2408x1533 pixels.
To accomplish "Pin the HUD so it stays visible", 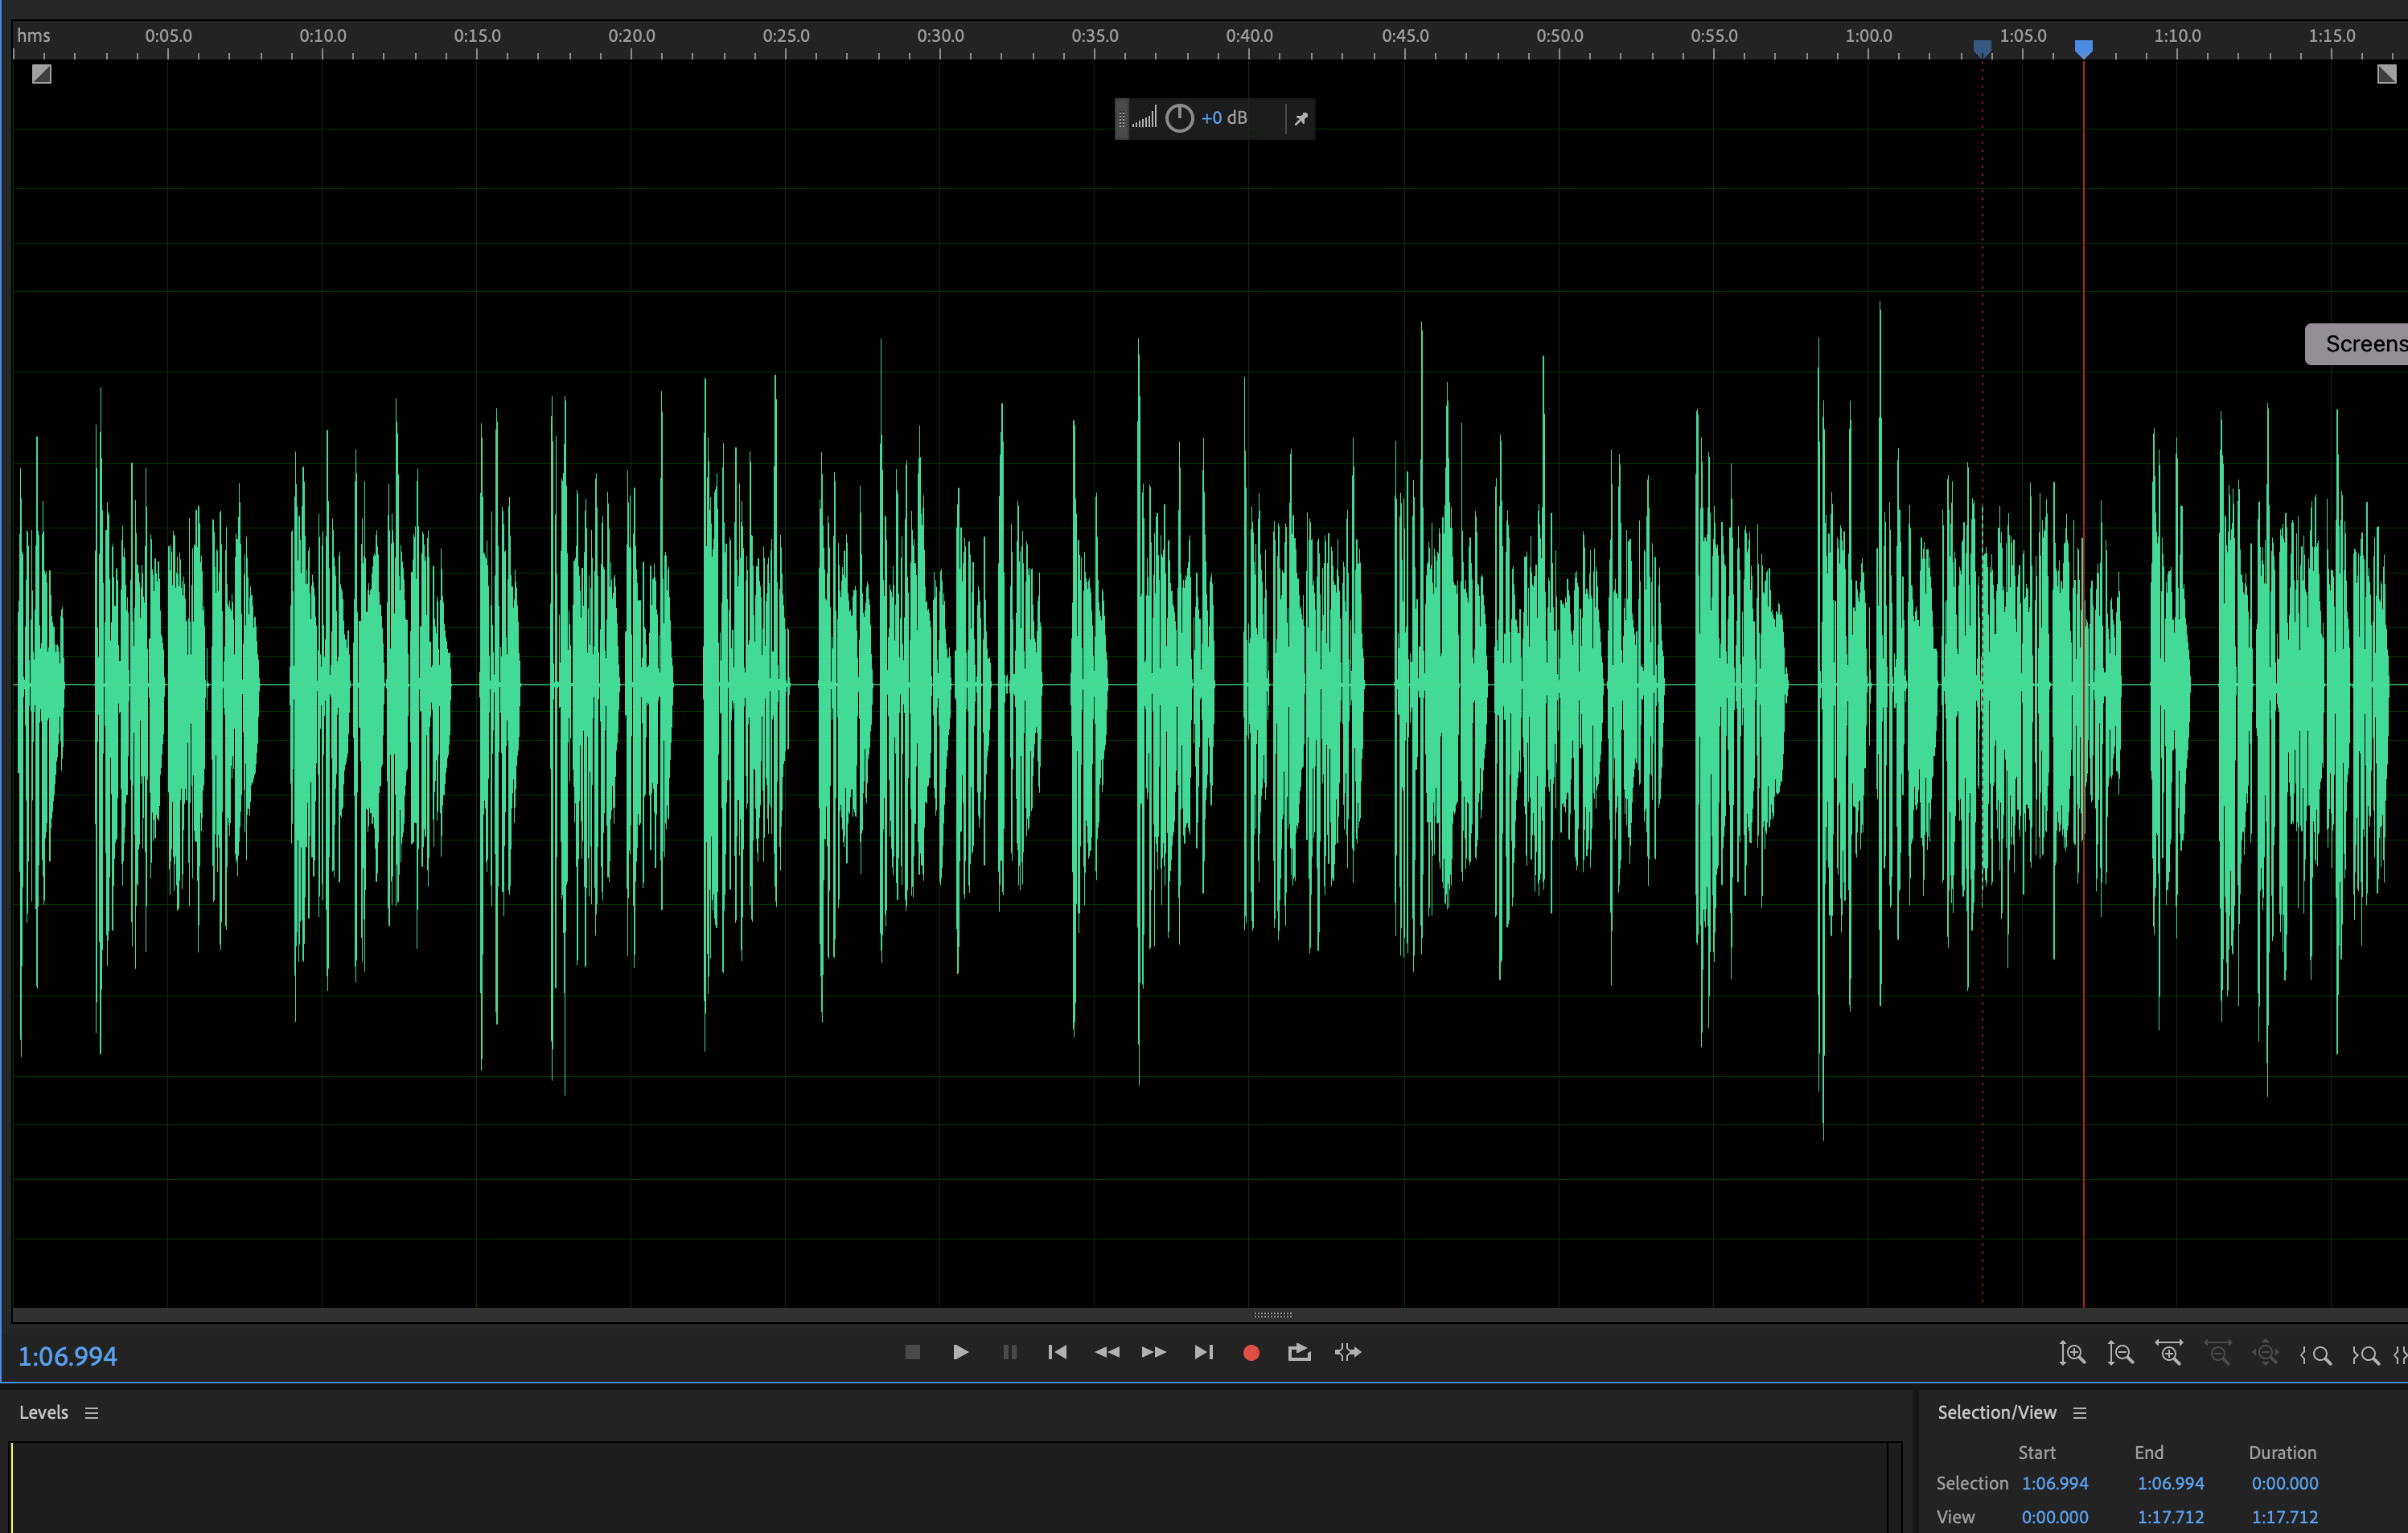I will click(1300, 118).
